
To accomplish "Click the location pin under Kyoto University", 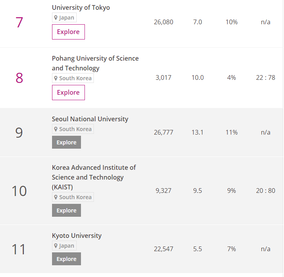I will 56,246.
